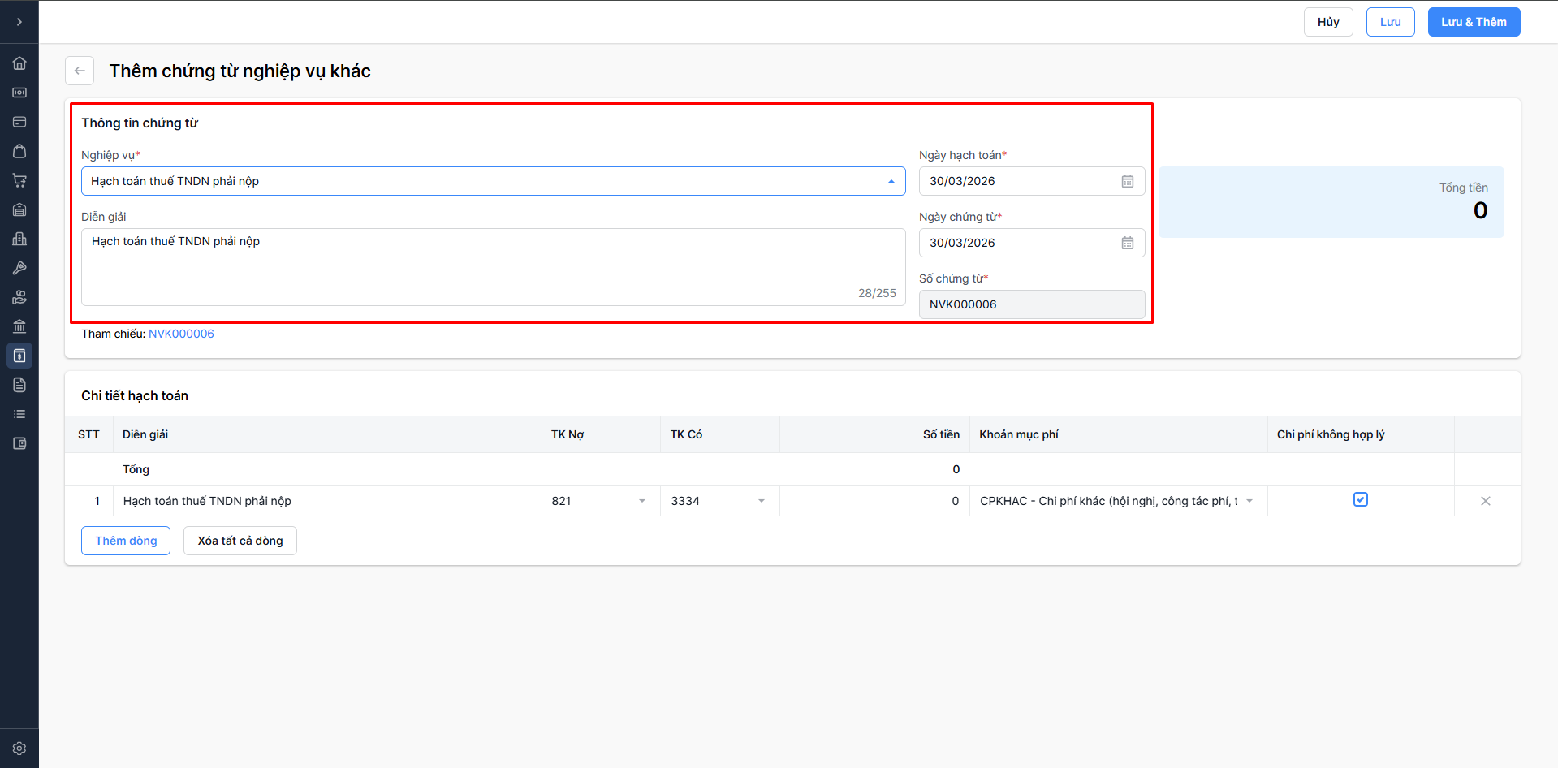The image size is (1558, 768).
Task: Open the NVK000006 reference link
Action: point(181,334)
